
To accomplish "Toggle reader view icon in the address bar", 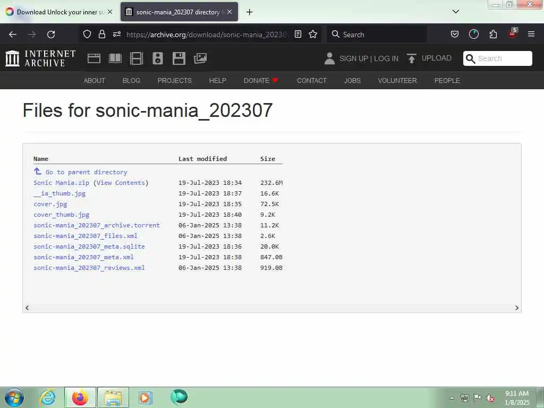I will (297, 34).
